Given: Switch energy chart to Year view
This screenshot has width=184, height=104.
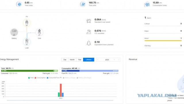Looking at the screenshot, I should [x=80, y=59].
